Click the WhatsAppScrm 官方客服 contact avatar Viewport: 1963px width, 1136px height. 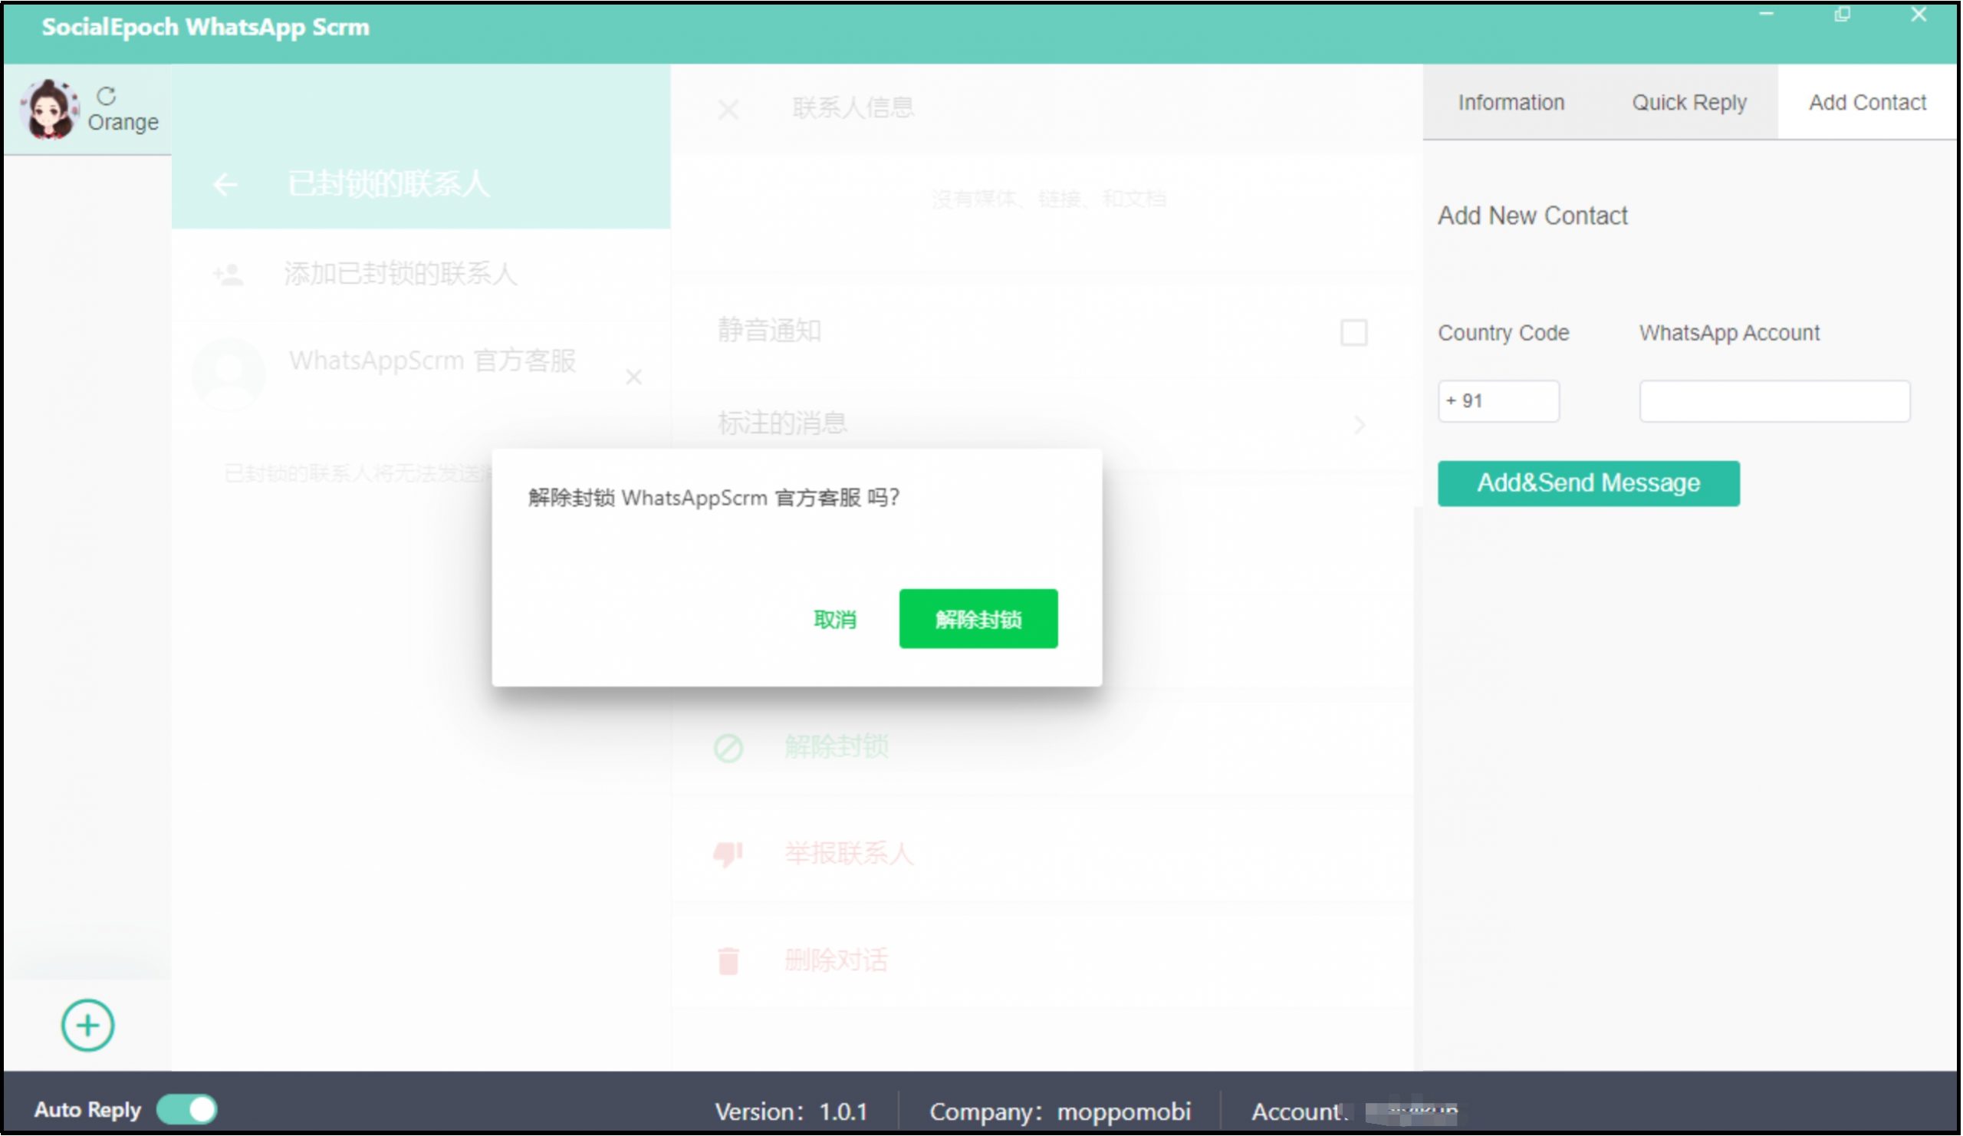[x=229, y=375]
